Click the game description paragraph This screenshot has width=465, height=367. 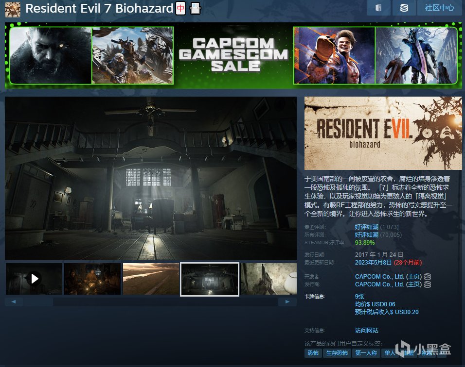tap(378, 196)
